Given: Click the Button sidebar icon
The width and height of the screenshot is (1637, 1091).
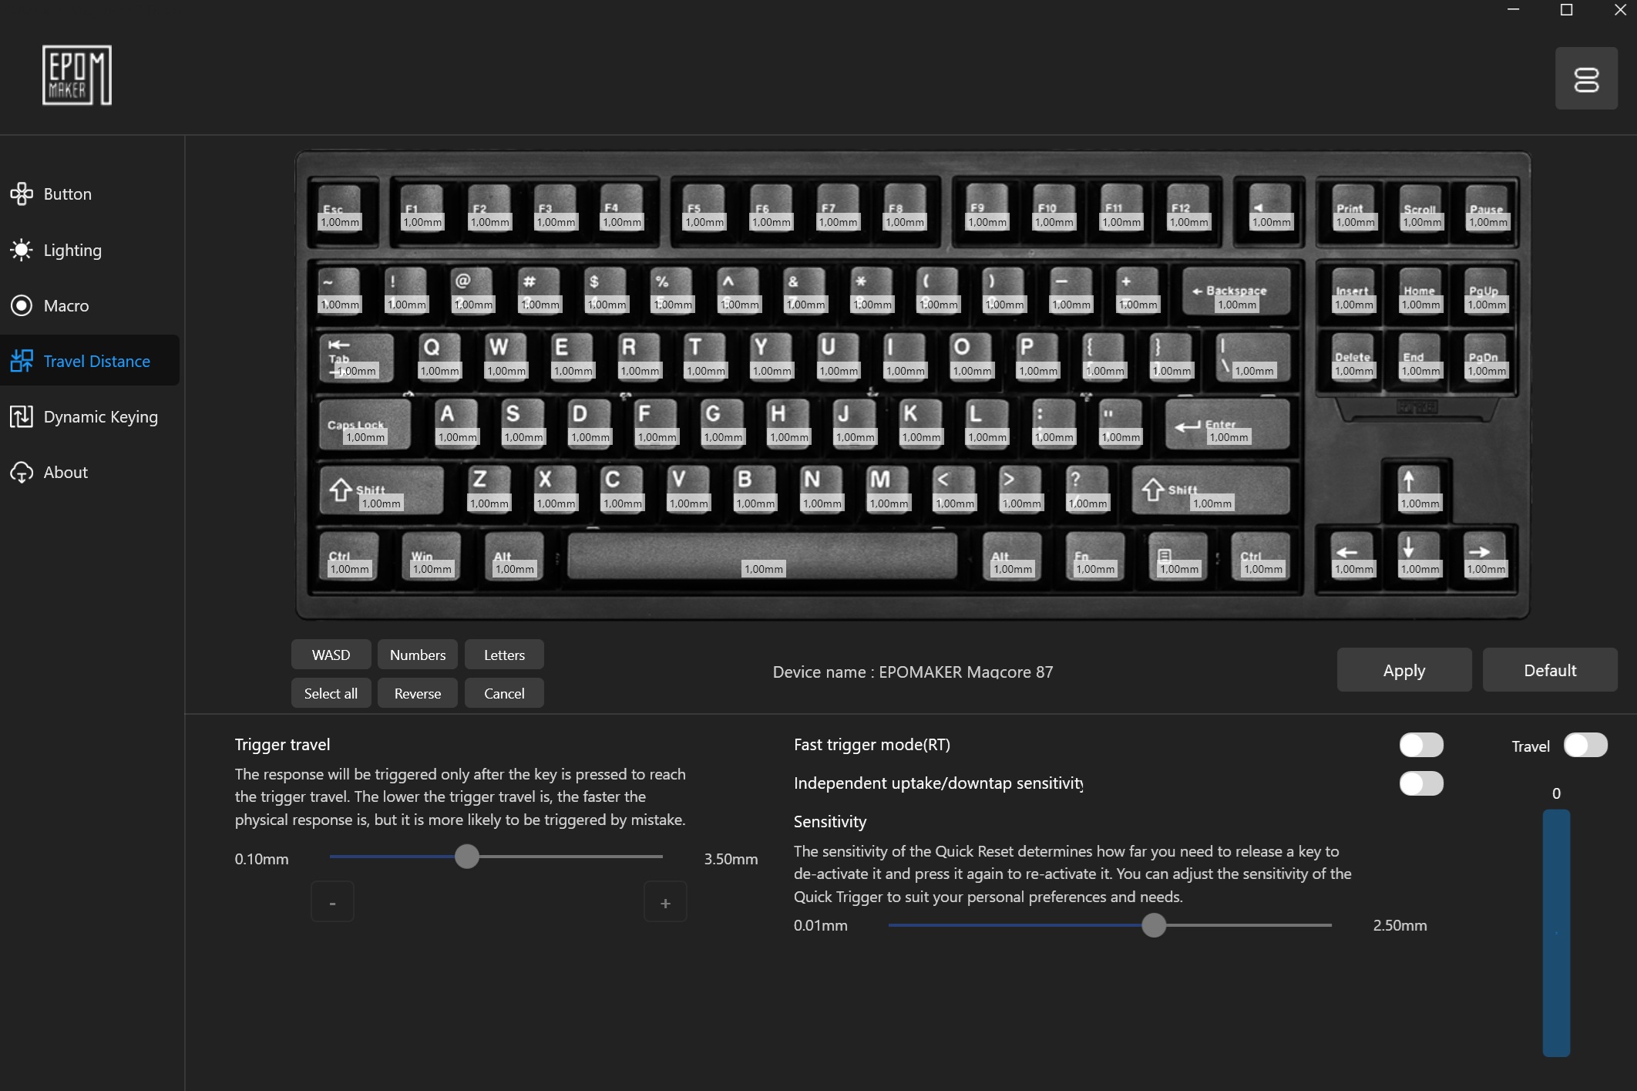Looking at the screenshot, I should [x=22, y=194].
